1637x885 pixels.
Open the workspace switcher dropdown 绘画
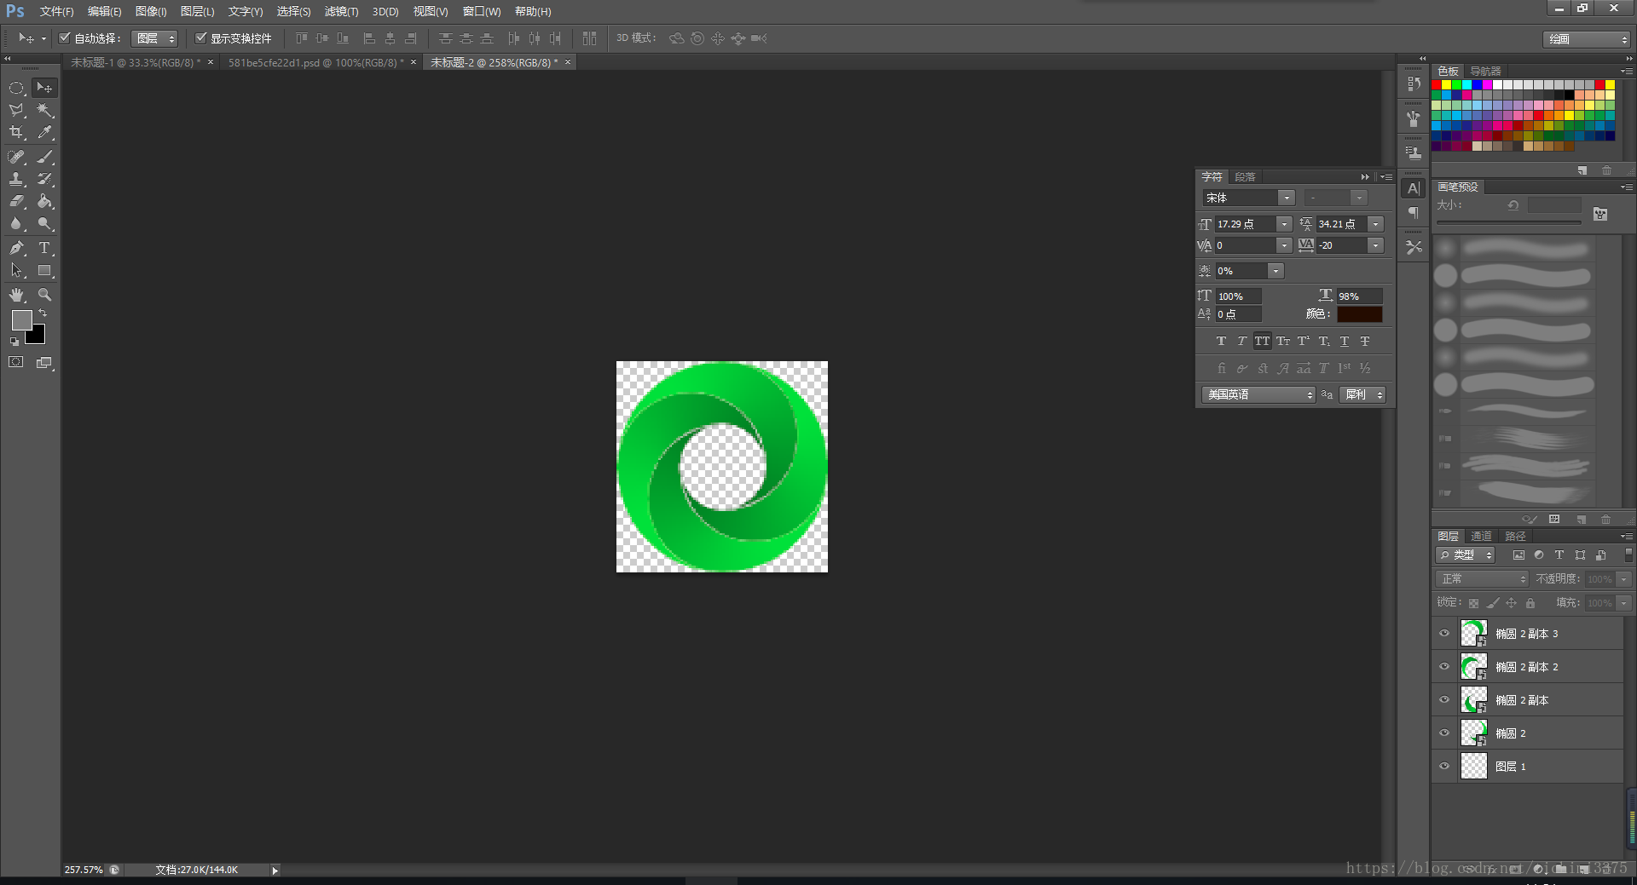pyautogui.click(x=1587, y=39)
